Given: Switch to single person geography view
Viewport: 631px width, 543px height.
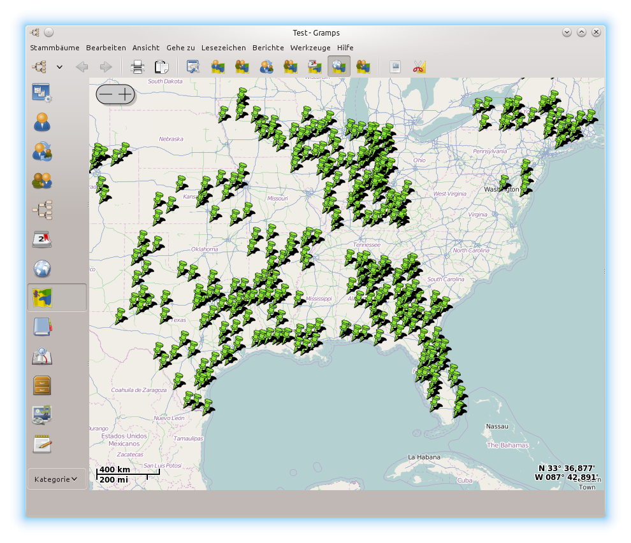Looking at the screenshot, I should pyautogui.click(x=218, y=67).
